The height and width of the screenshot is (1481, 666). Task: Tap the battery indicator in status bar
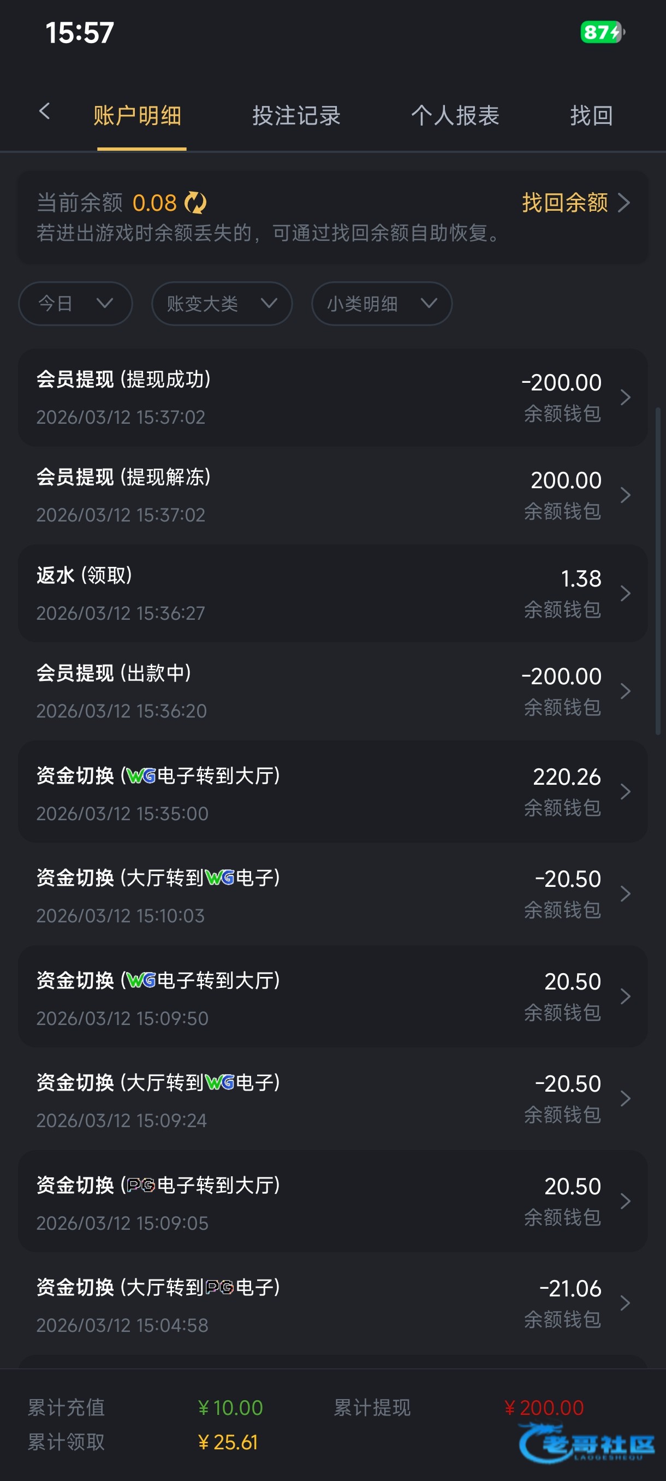coord(602,32)
